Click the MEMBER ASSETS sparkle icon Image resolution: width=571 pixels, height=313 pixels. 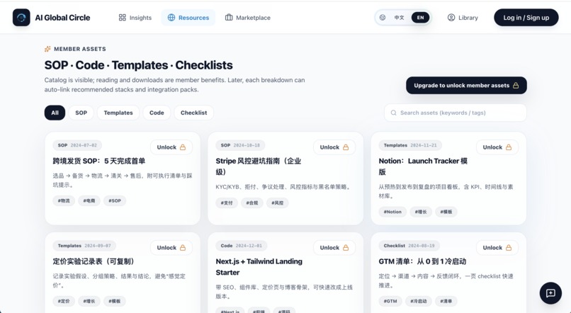[x=47, y=49]
